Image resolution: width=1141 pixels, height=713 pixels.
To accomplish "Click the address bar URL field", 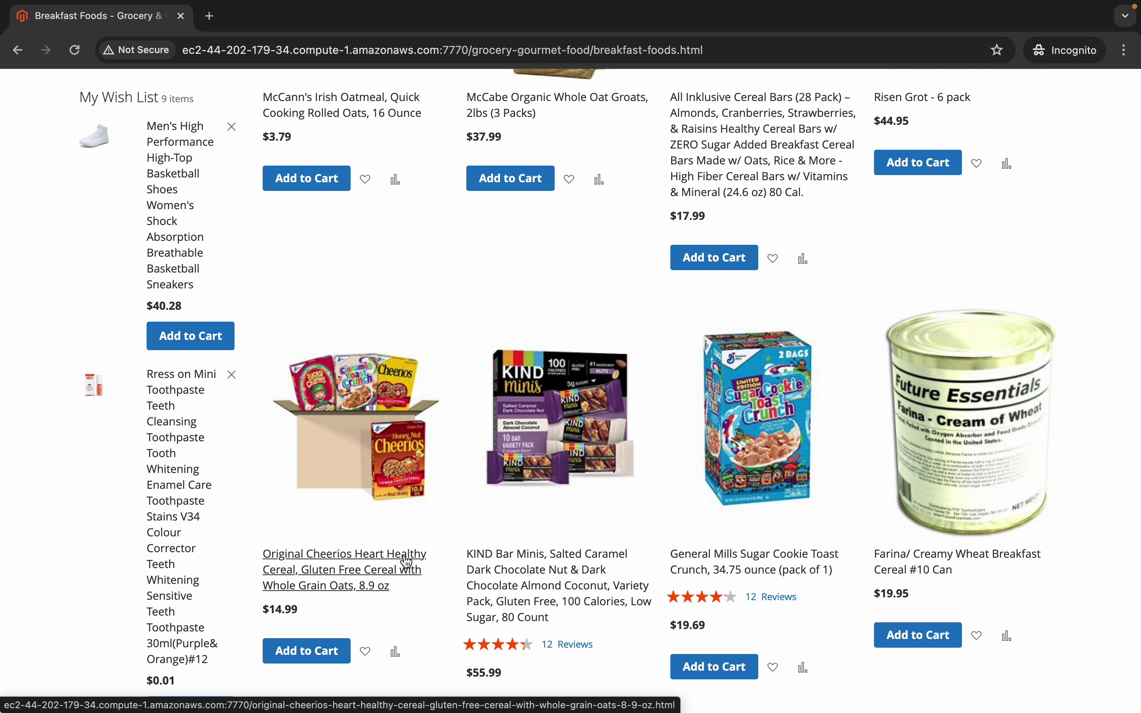I will pyautogui.click(x=442, y=50).
